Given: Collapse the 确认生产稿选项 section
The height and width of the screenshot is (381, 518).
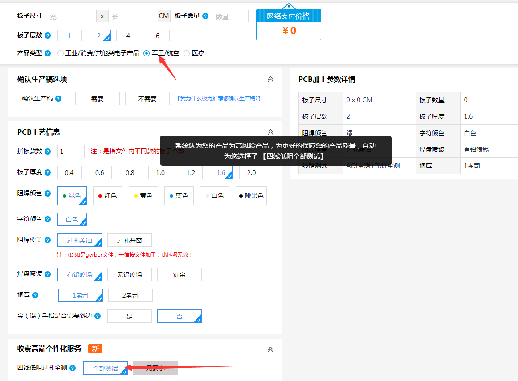Looking at the screenshot, I should pos(270,80).
